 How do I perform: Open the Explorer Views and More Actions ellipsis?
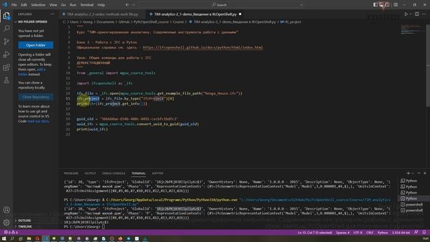pyautogui.click(x=52, y=14)
